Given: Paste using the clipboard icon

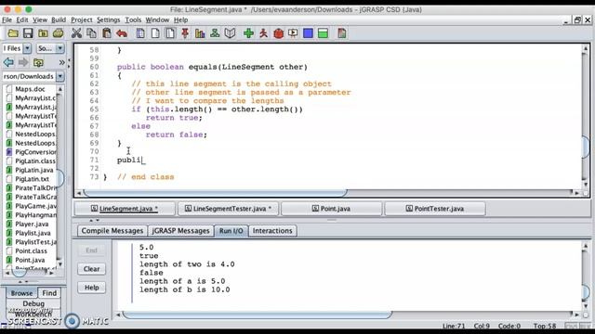Looking at the screenshot, I should click(x=107, y=33).
